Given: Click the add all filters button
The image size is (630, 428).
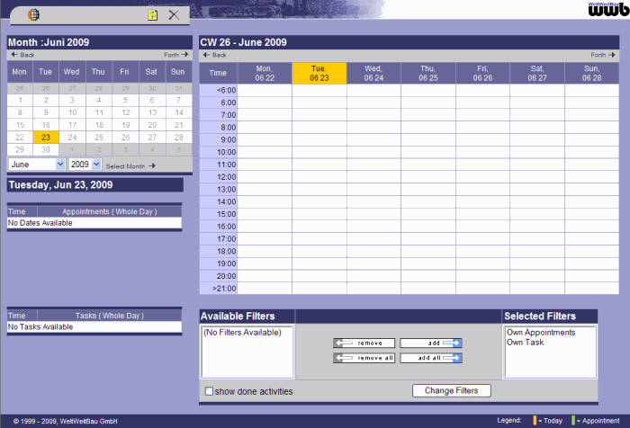Looking at the screenshot, I should 431,358.
